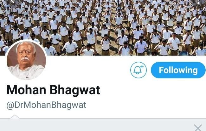
Task: Click the Following button
Action: (x=178, y=70)
